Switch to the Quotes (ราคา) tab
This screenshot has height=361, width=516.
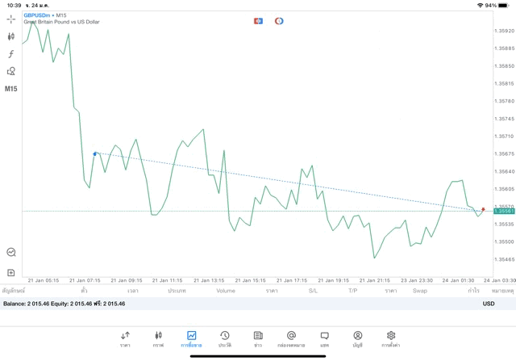[125, 338]
